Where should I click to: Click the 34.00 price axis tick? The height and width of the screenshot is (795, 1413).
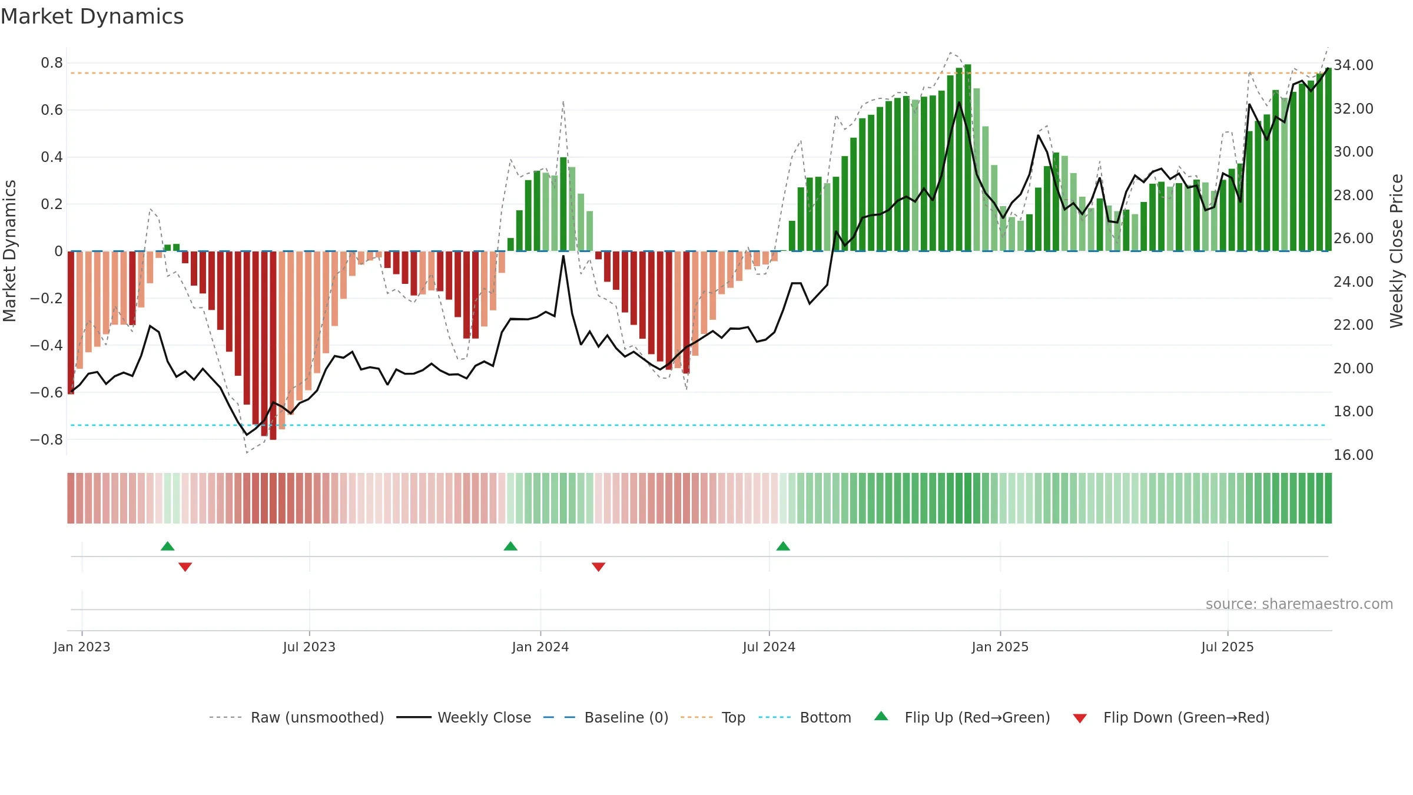1354,65
